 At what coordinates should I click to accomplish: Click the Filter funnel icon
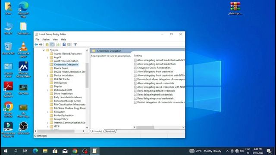click(x=75, y=45)
